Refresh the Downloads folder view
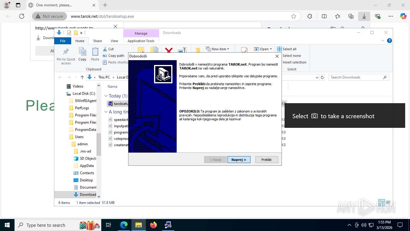The height and width of the screenshot is (231, 410). pos(322,77)
